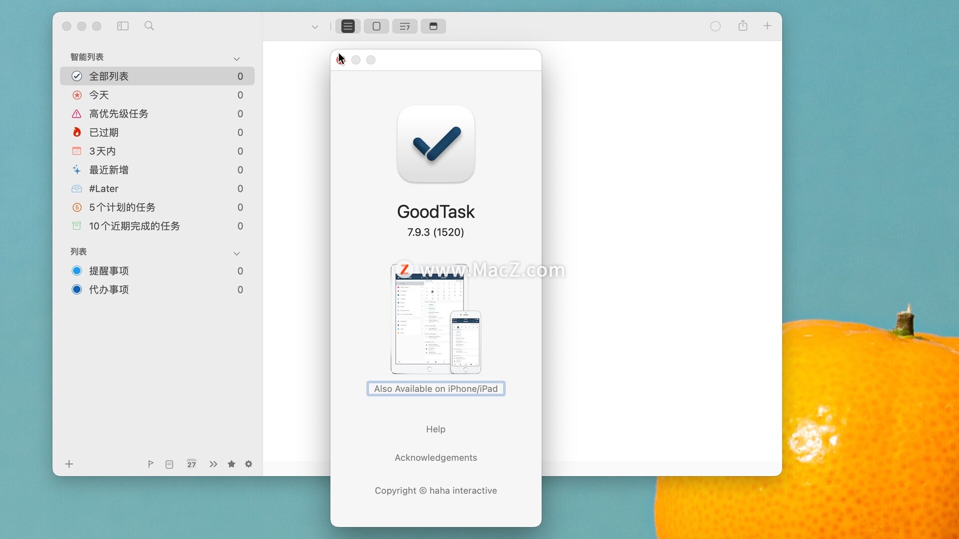Image resolution: width=959 pixels, height=539 pixels.
Task: Add new task with plus toolbar icon
Action: click(x=767, y=25)
